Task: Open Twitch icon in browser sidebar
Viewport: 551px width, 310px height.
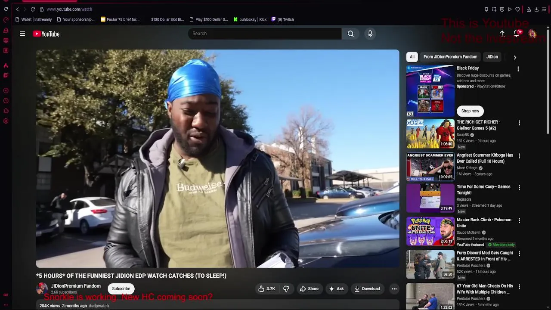Action: (6, 75)
